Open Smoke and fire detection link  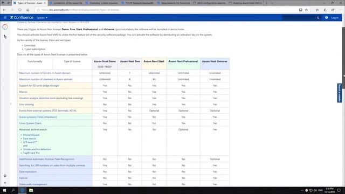point(37,149)
